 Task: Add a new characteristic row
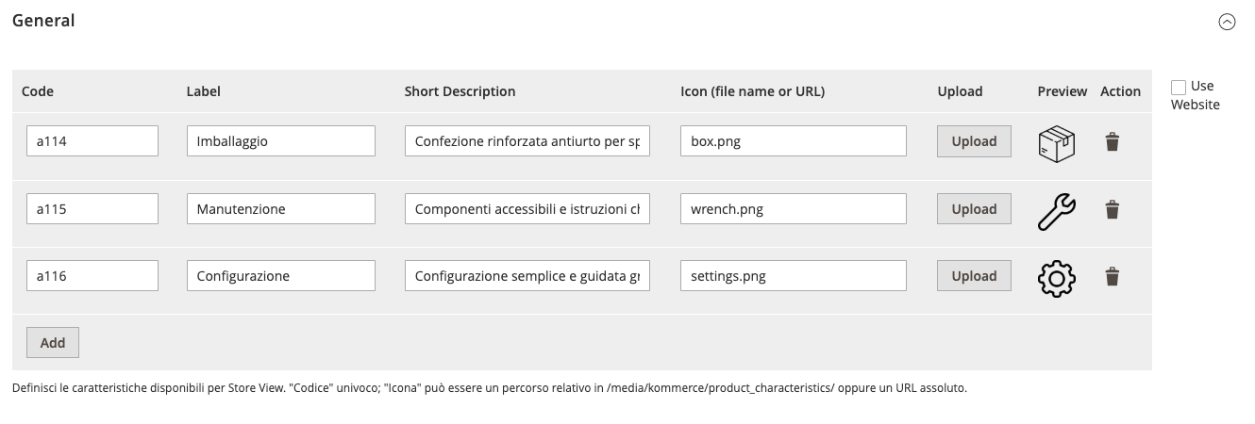pyautogui.click(x=53, y=343)
